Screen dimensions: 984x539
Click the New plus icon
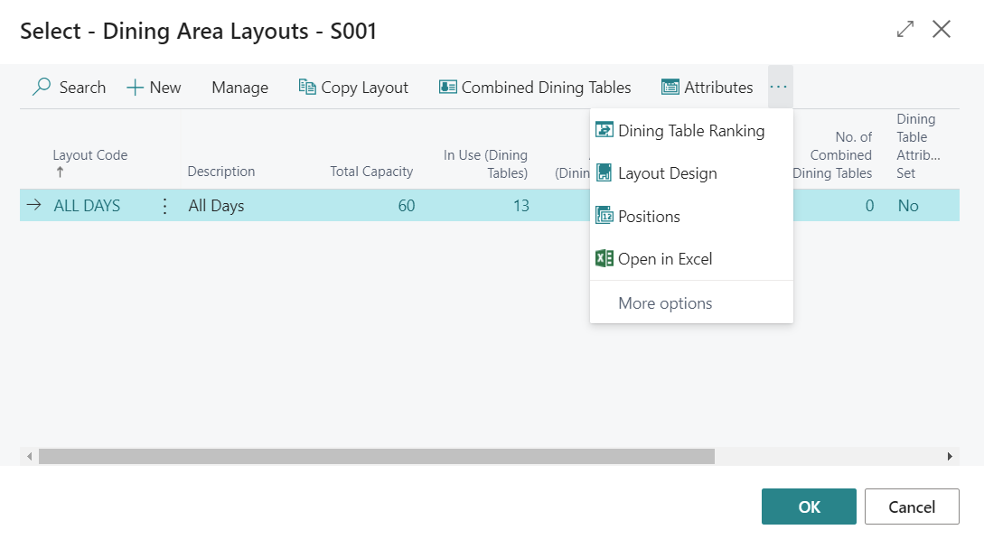point(135,88)
